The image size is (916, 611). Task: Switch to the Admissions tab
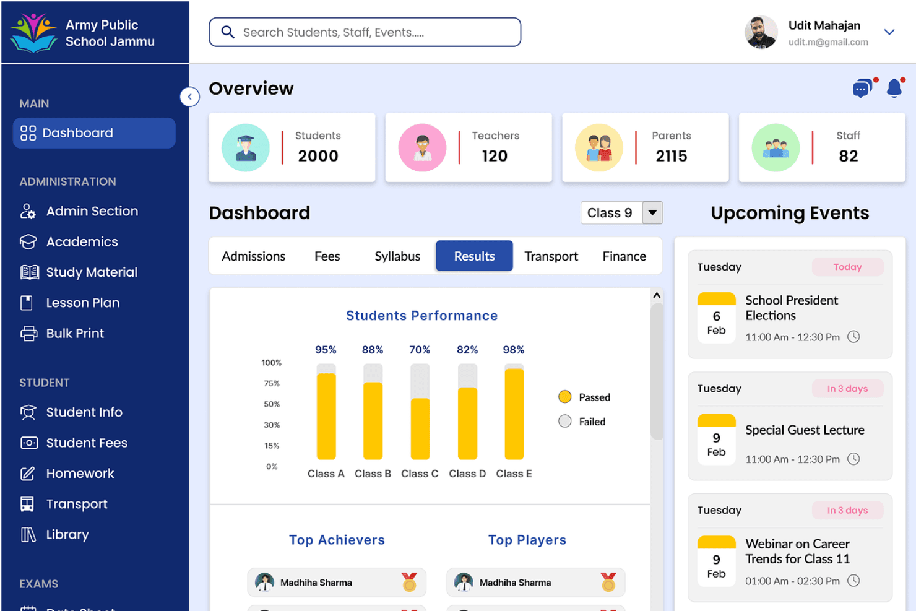(x=254, y=256)
